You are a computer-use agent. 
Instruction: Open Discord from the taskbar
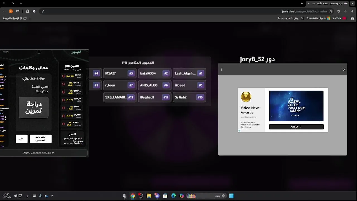click(x=157, y=196)
